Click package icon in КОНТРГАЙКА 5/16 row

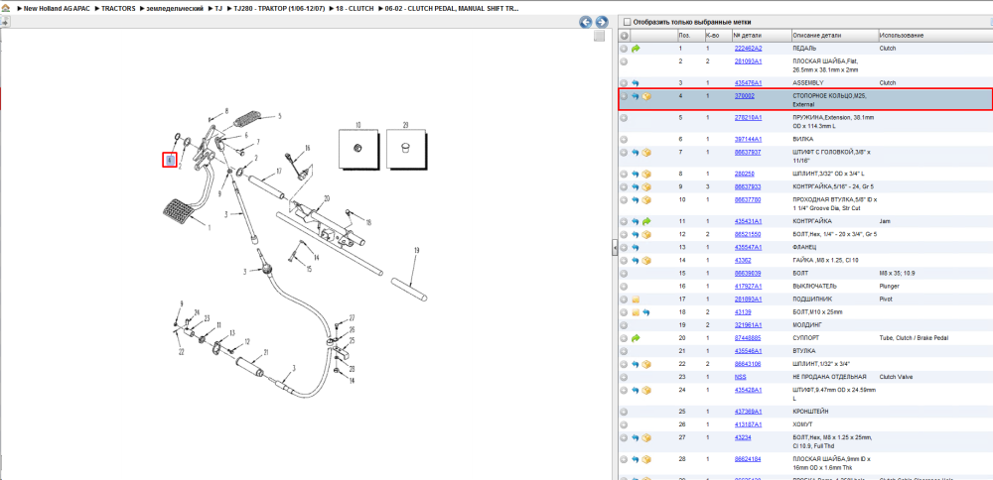tap(646, 187)
